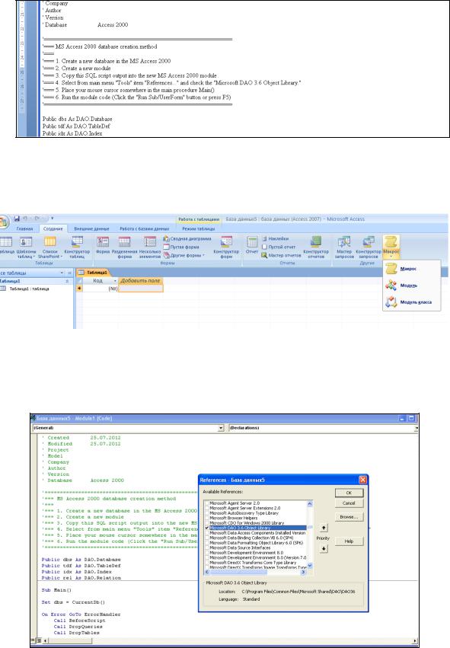Click Cancel in References dialog
450x648 pixels.
[x=349, y=503]
